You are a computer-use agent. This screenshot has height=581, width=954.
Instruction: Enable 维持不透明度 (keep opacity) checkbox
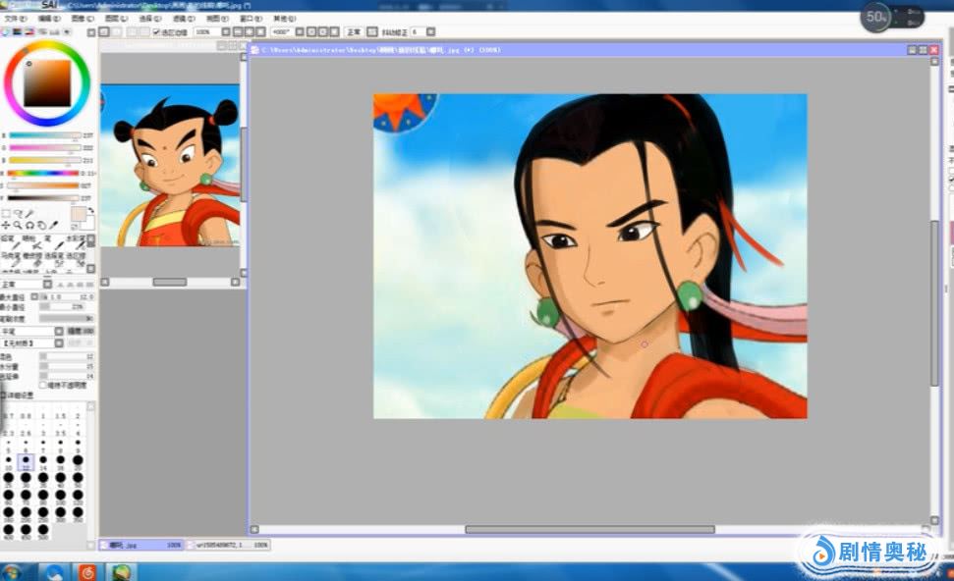43,385
